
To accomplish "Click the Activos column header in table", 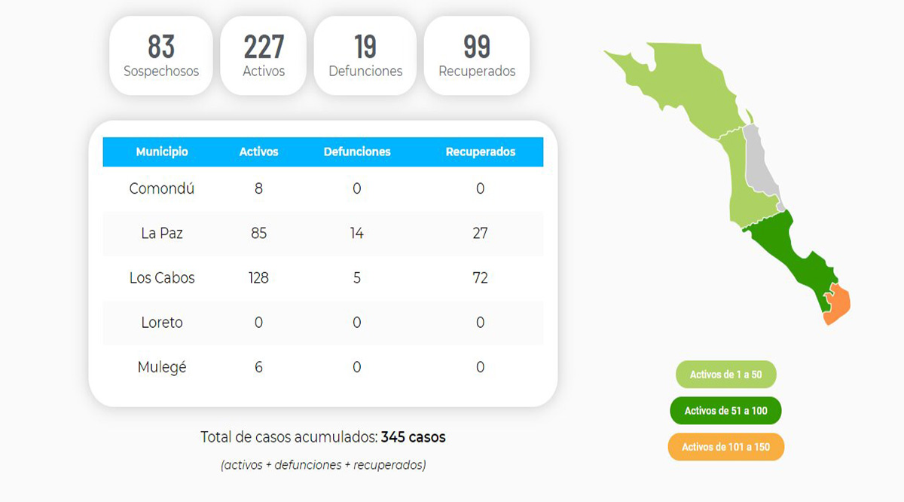I will (258, 152).
